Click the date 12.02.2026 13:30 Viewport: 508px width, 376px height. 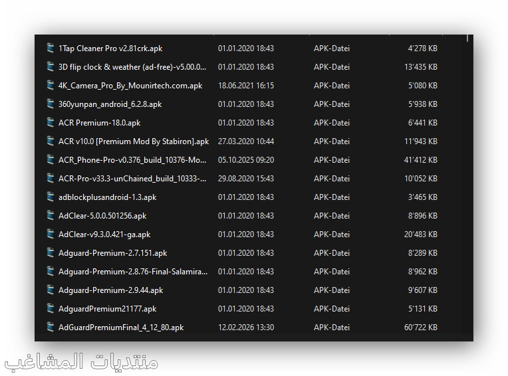pyautogui.click(x=246, y=328)
